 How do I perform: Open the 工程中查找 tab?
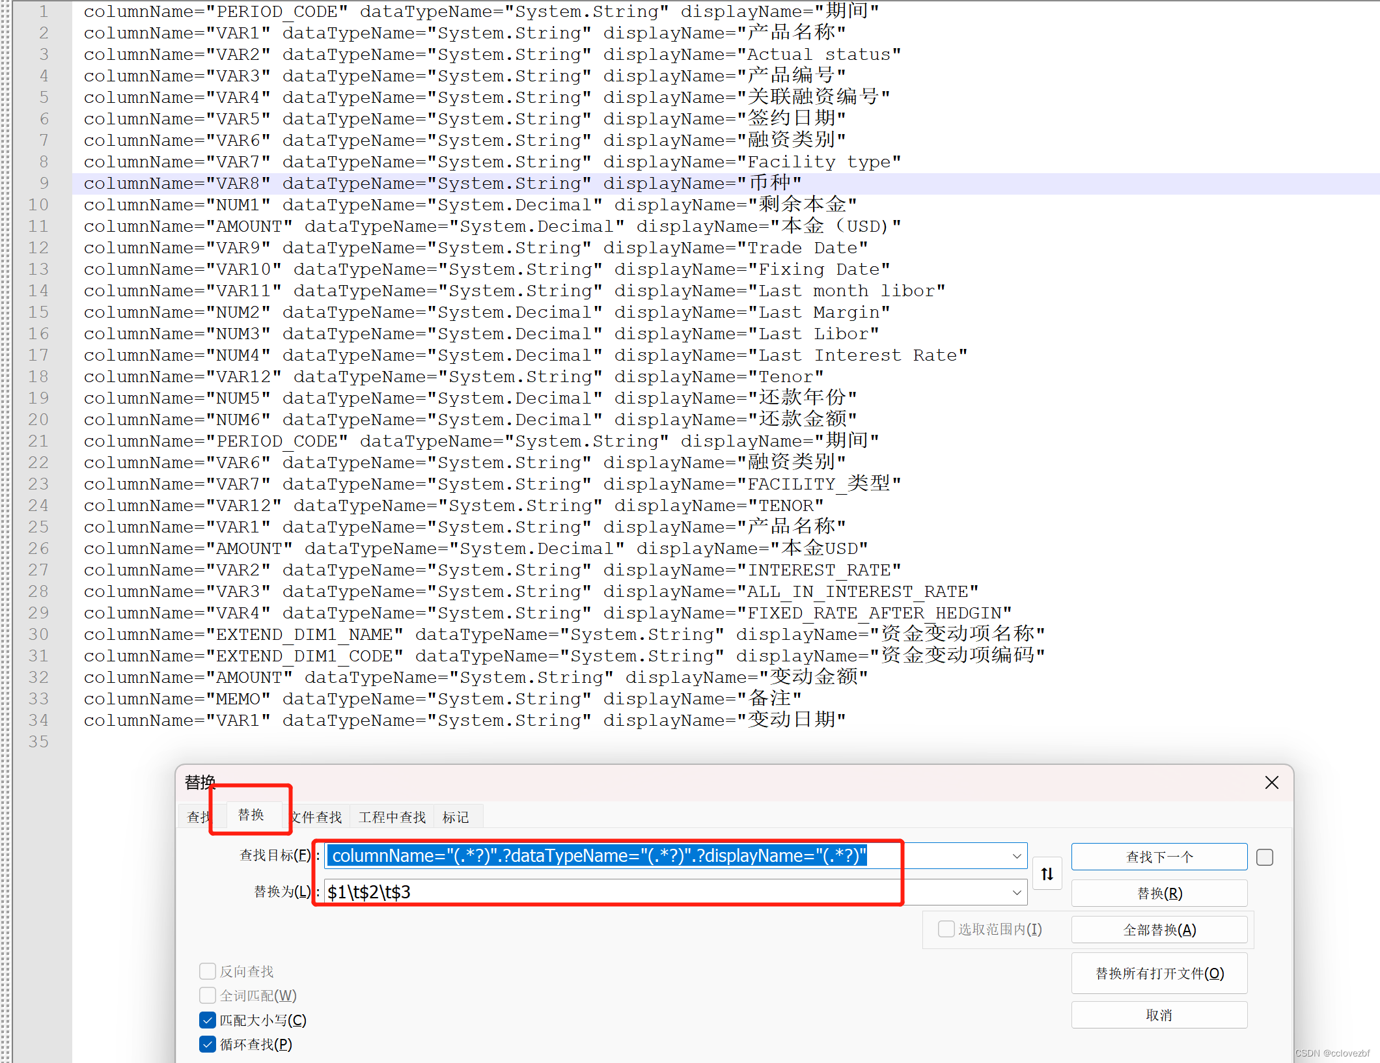click(392, 817)
